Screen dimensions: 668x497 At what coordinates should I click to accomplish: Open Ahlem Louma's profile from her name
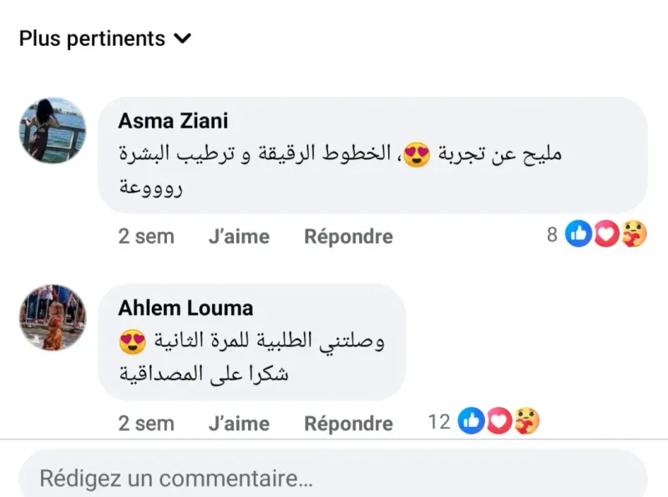tap(185, 308)
